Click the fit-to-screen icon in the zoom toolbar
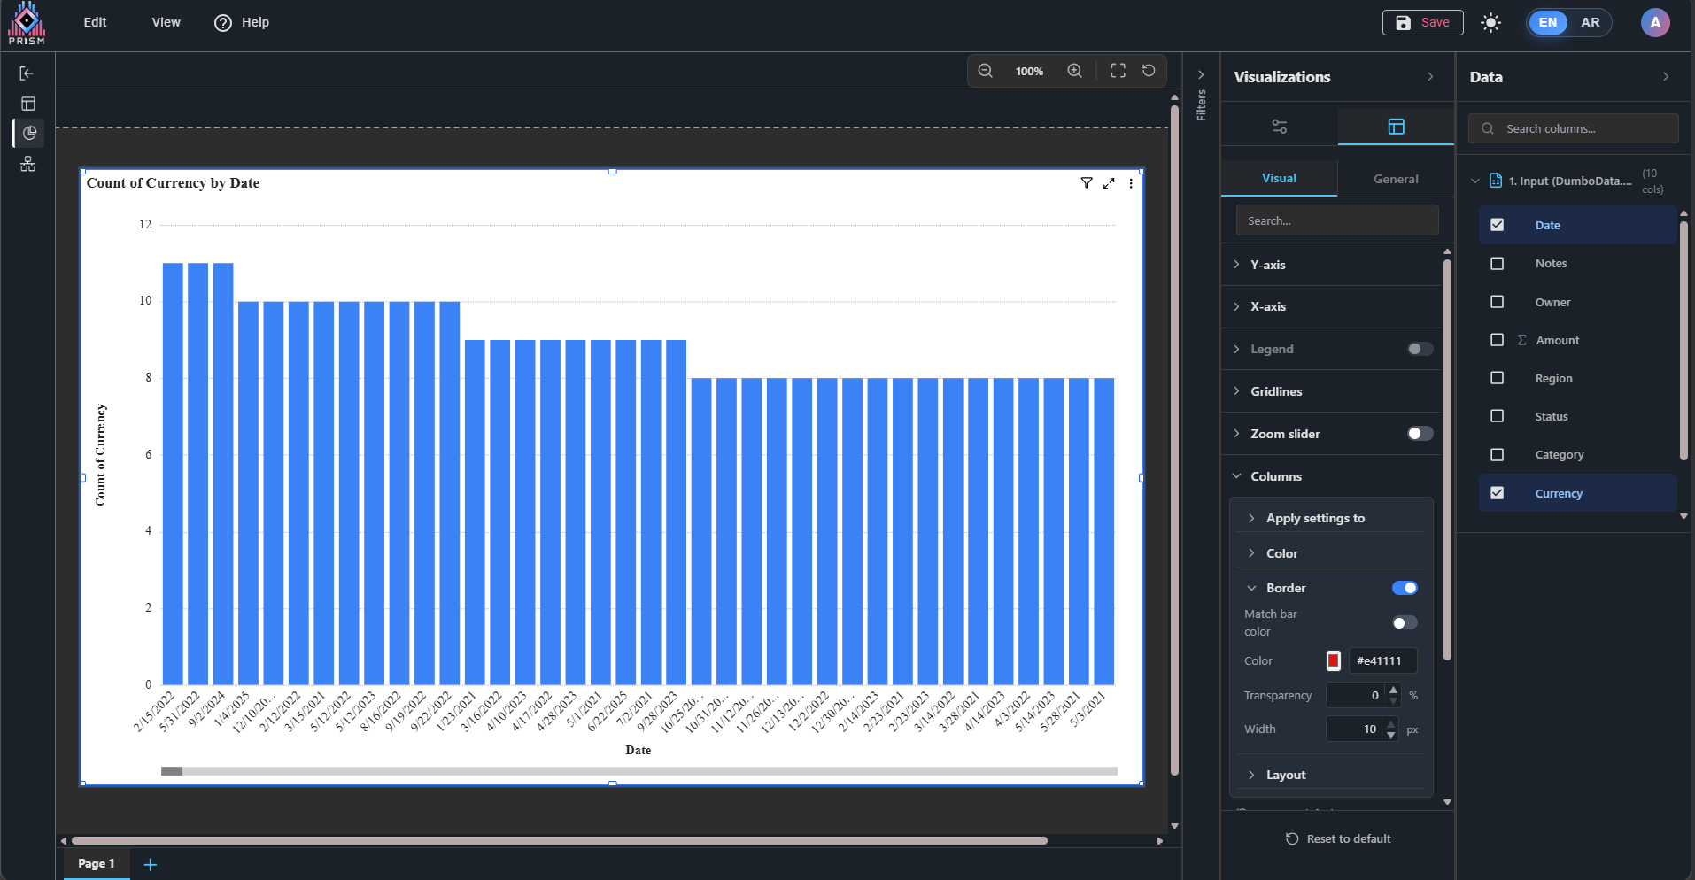 pos(1118,71)
